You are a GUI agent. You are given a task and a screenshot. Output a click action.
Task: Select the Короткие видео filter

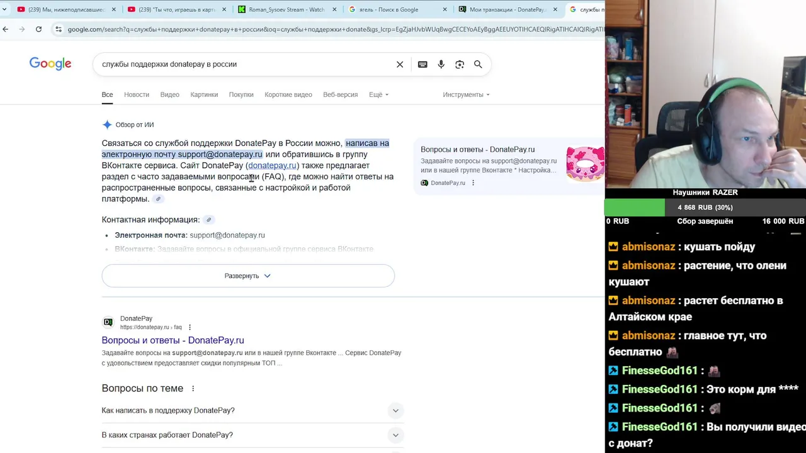pyautogui.click(x=288, y=94)
